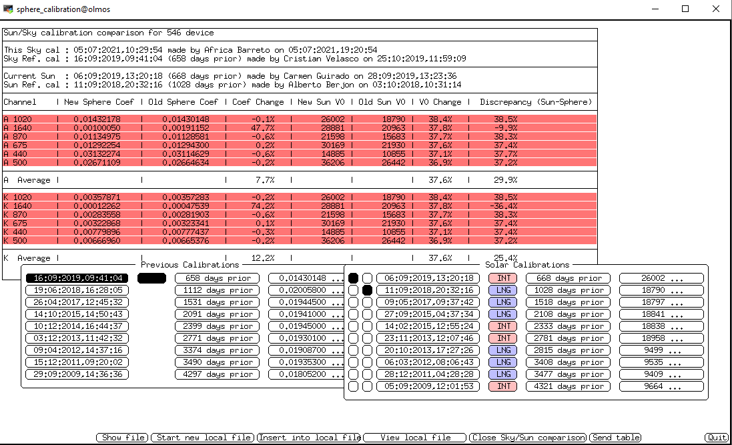Select previous calibration 19:06:2018,16:28:05
The height and width of the screenshot is (445, 732).
(77, 290)
